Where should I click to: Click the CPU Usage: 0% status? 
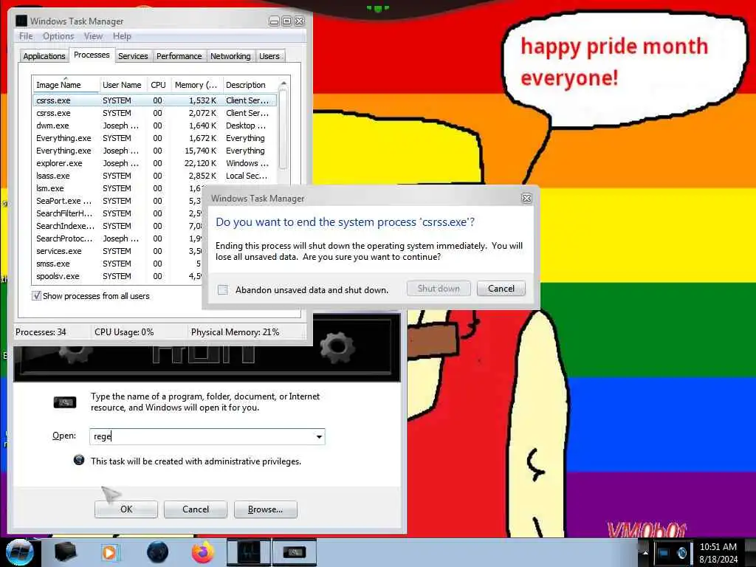(124, 332)
